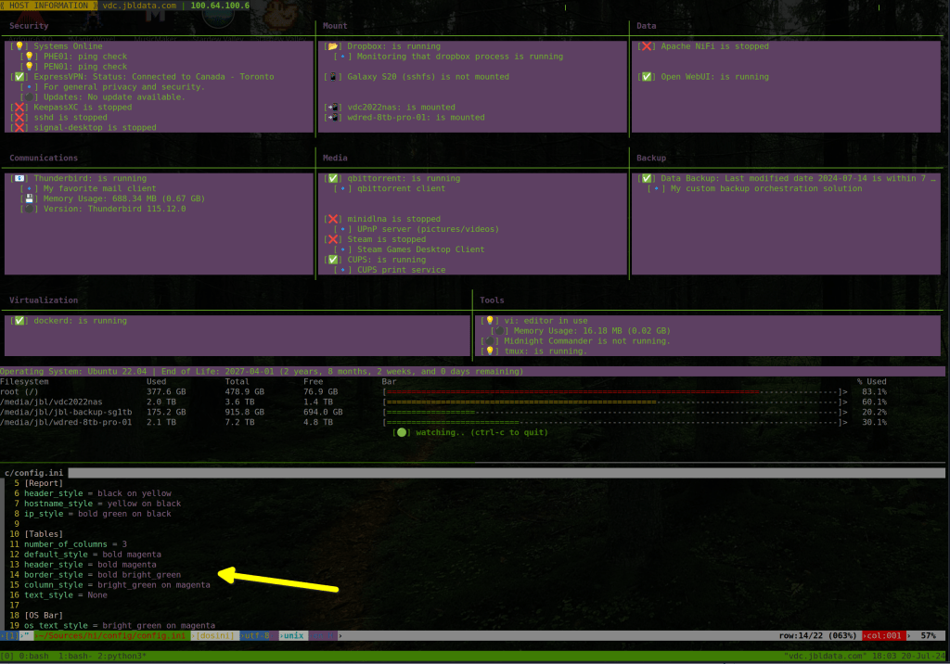Click the green checkmark next to Data Backup
Screen dimensions: 950x664
coord(646,178)
